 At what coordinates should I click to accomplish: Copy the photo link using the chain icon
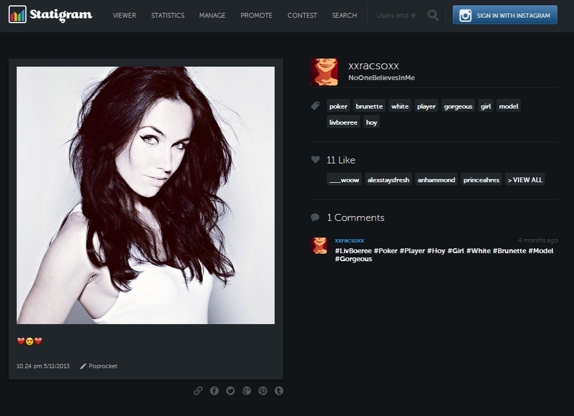[x=198, y=391]
